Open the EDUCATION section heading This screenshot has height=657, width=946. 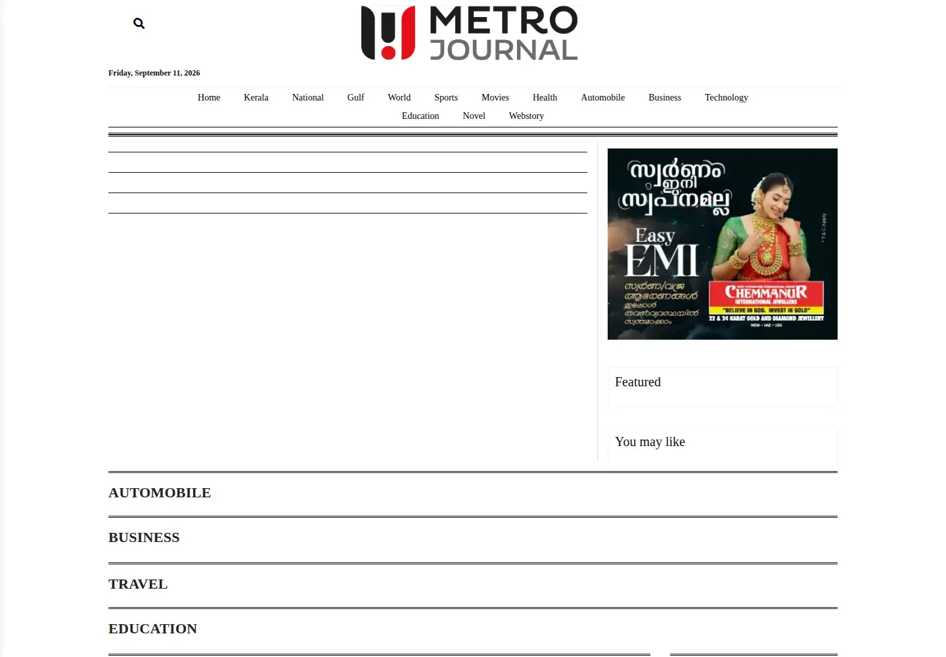(152, 629)
